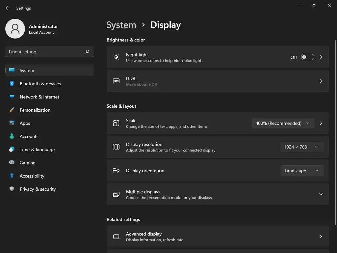This screenshot has width=337, height=253.
Task: Open the HDR settings page
Action: [x=218, y=81]
